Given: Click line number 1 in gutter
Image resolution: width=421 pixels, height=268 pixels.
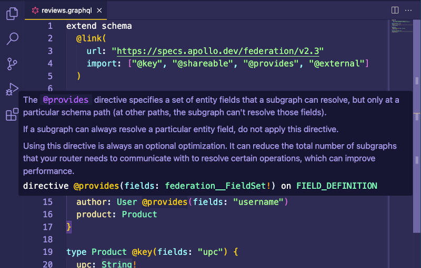Looking at the screenshot, I should (50, 26).
